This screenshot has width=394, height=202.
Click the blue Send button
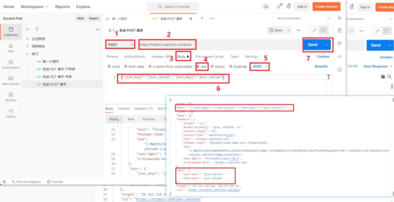313,45
